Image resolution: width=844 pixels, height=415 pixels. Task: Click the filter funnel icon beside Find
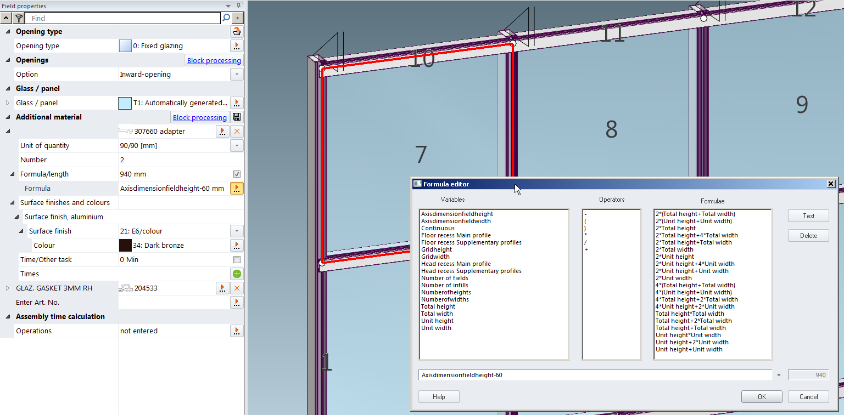pyautogui.click(x=18, y=18)
